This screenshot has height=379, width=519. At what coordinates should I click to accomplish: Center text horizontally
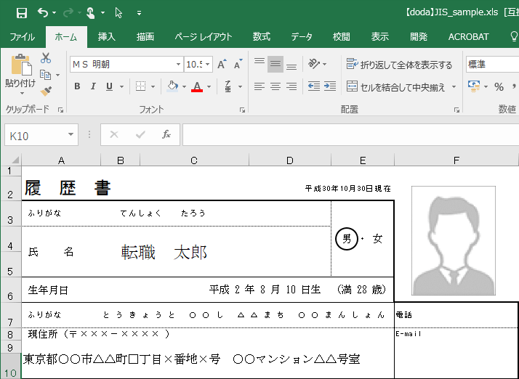pos(275,86)
